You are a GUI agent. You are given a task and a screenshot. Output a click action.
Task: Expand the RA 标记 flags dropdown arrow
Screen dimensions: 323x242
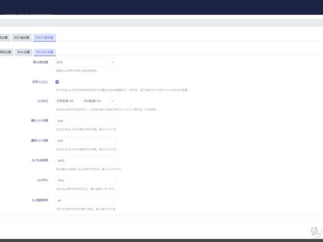[112, 101]
